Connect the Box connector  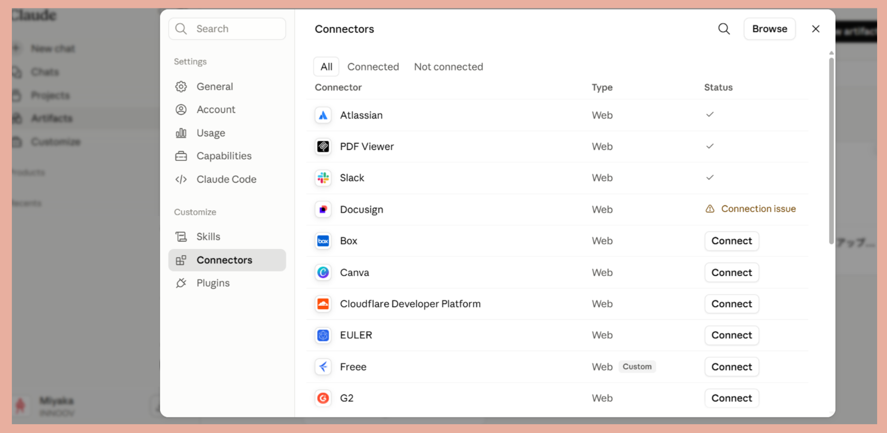pyautogui.click(x=732, y=241)
